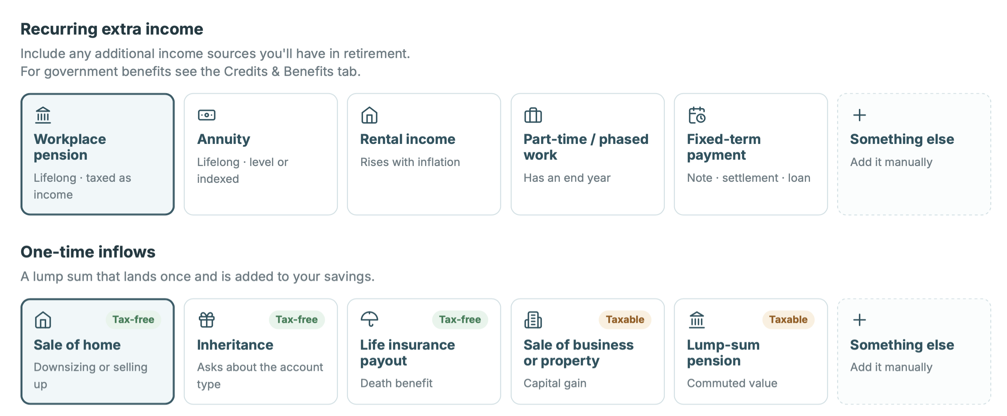Click the banknote icon on Annuity card
The width and height of the screenshot is (1007, 416).
pos(206,115)
